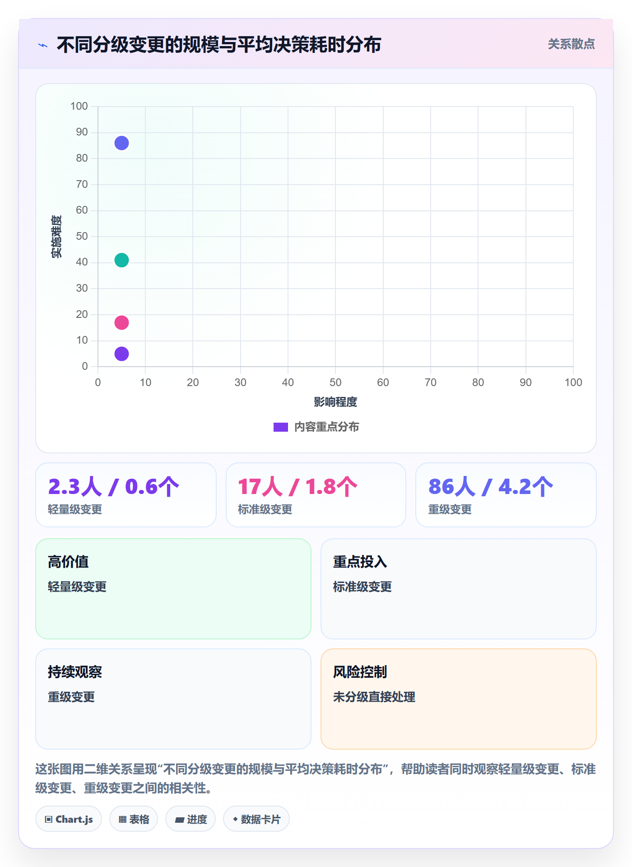Select the pink scatter point near 17
Viewport: 632px width, 867px height.
click(x=121, y=322)
